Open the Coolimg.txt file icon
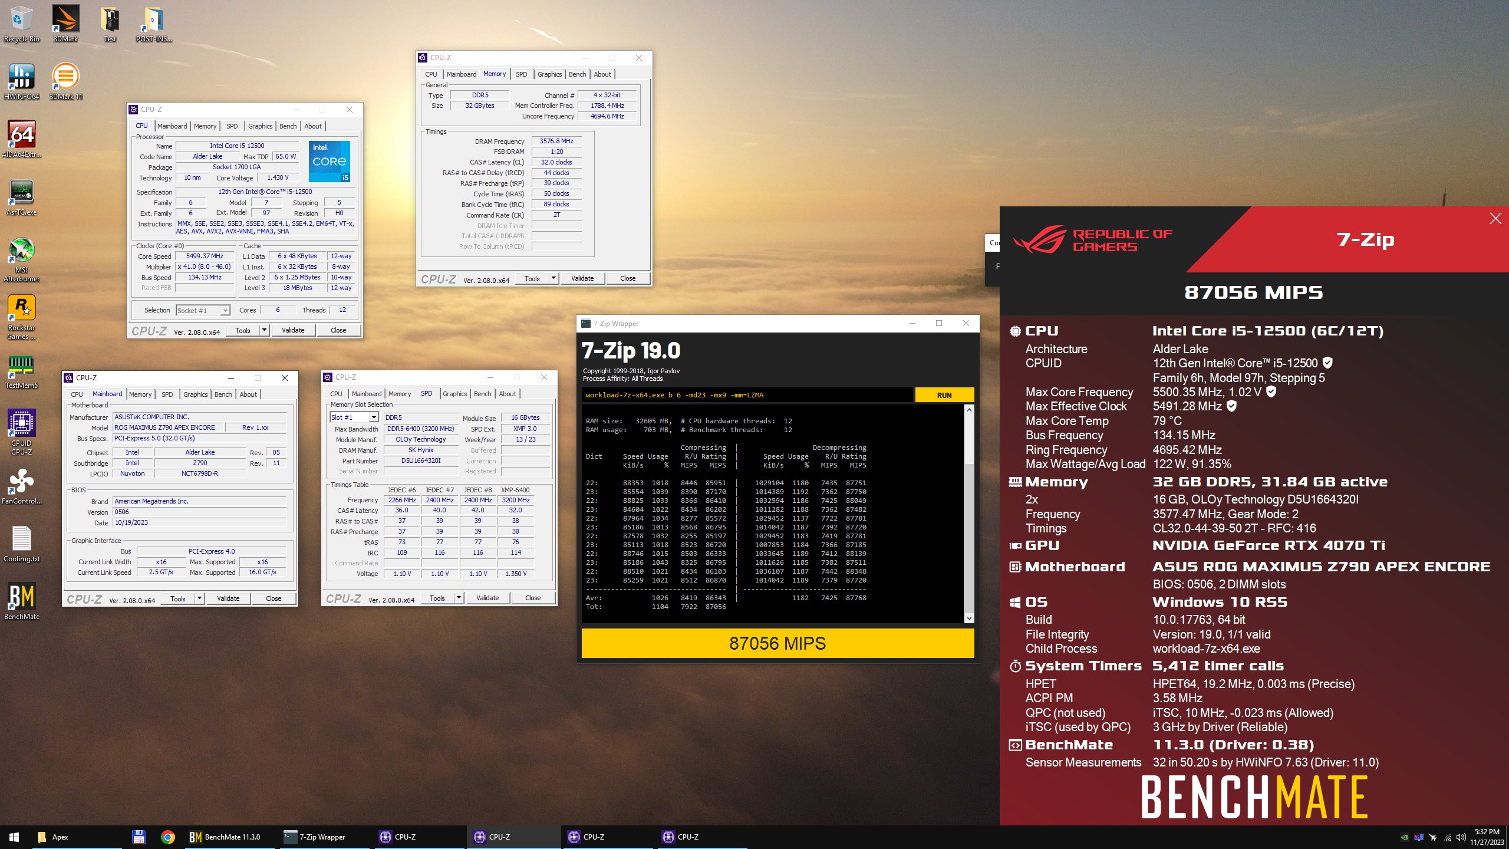The image size is (1509, 849). click(x=21, y=544)
